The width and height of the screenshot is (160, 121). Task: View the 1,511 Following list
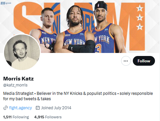(16, 117)
